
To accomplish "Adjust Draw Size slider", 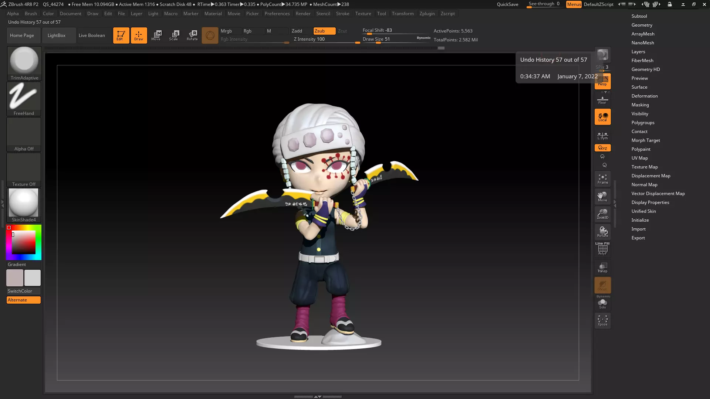I will (396, 40).
